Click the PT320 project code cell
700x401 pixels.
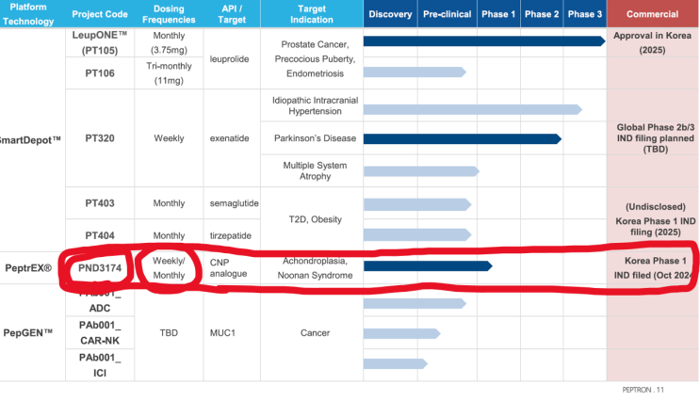[100, 138]
